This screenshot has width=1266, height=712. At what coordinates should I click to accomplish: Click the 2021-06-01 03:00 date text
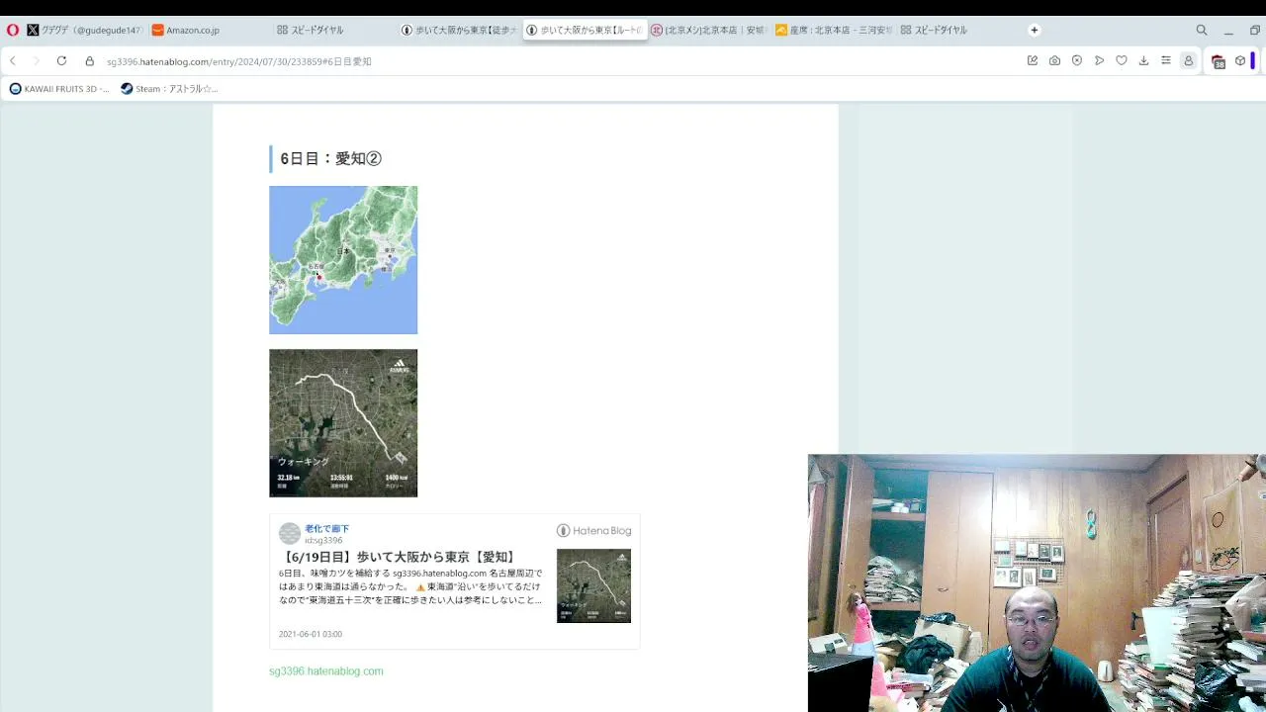(311, 634)
